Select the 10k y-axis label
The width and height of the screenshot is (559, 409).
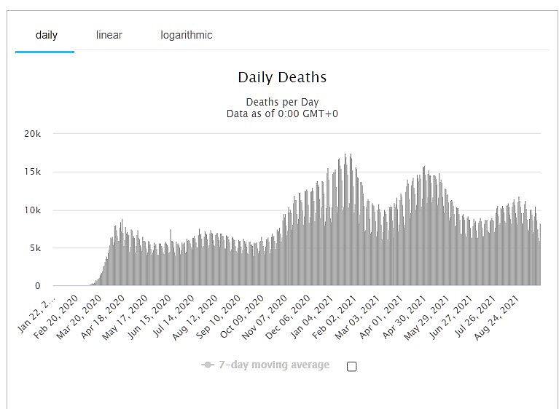[x=31, y=210]
